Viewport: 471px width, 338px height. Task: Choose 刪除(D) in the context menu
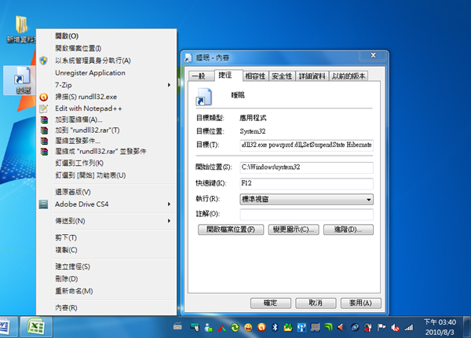[x=106, y=279]
